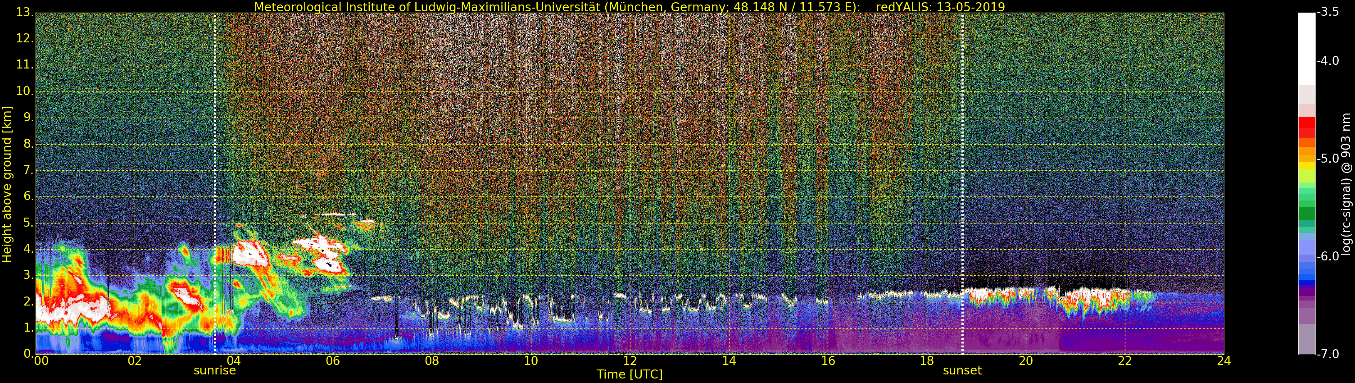Click the '00' time tick label
This screenshot has width=1355, height=383.
[41, 361]
